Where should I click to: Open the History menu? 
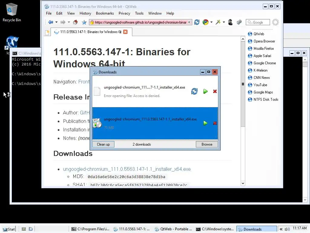tap(85, 13)
